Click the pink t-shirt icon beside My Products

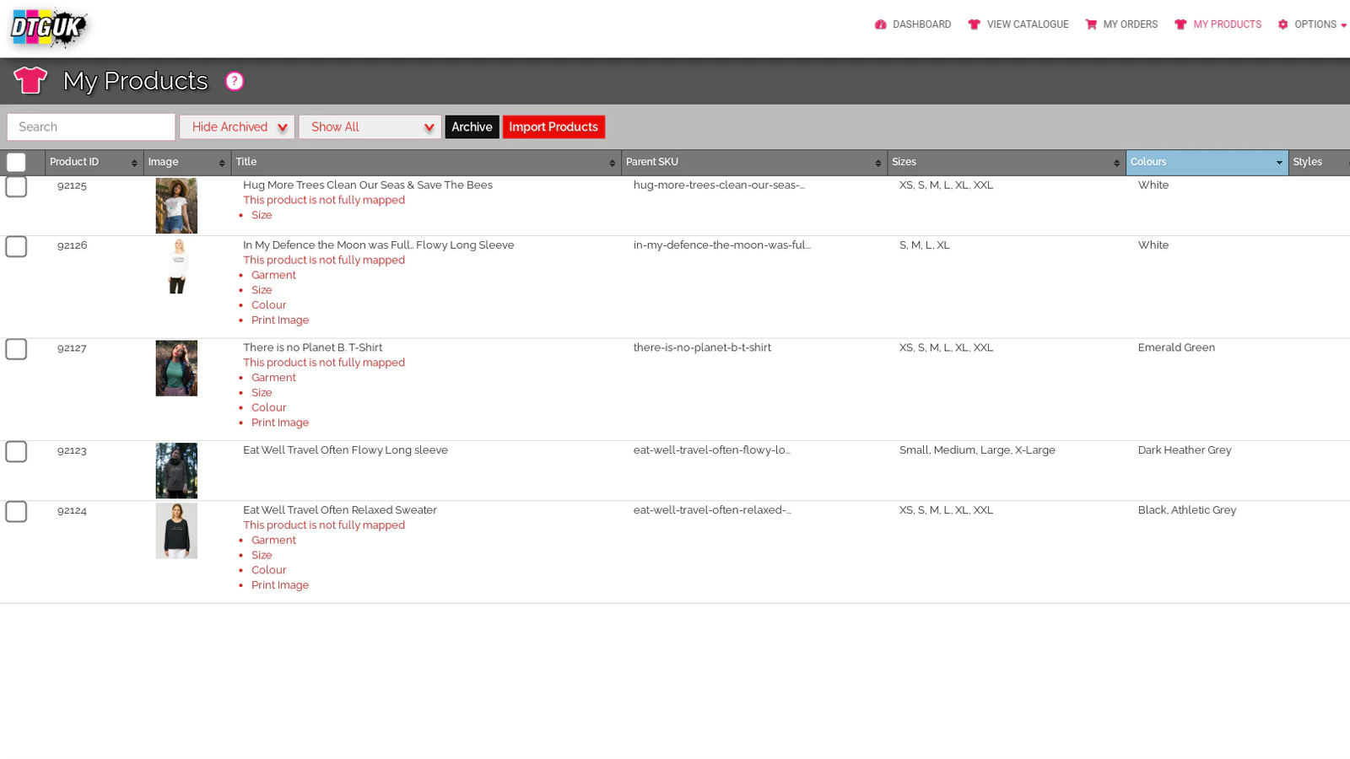(x=30, y=81)
